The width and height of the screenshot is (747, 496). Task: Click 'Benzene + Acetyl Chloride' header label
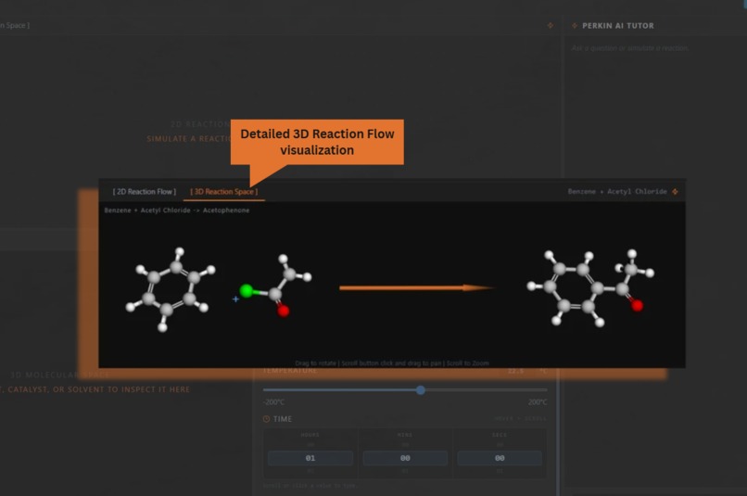point(617,192)
